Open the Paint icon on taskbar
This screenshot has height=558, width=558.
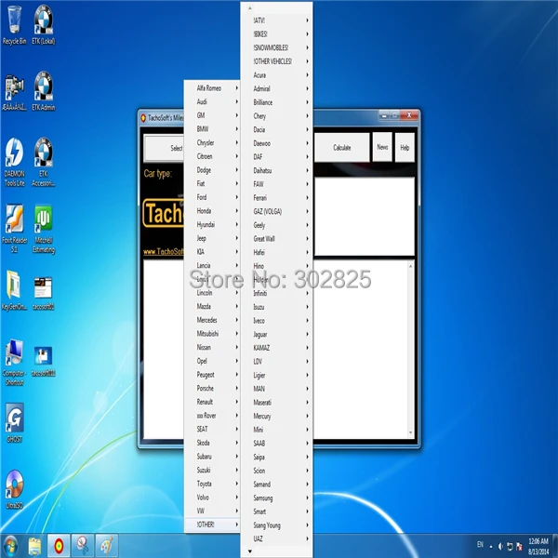coord(106,546)
